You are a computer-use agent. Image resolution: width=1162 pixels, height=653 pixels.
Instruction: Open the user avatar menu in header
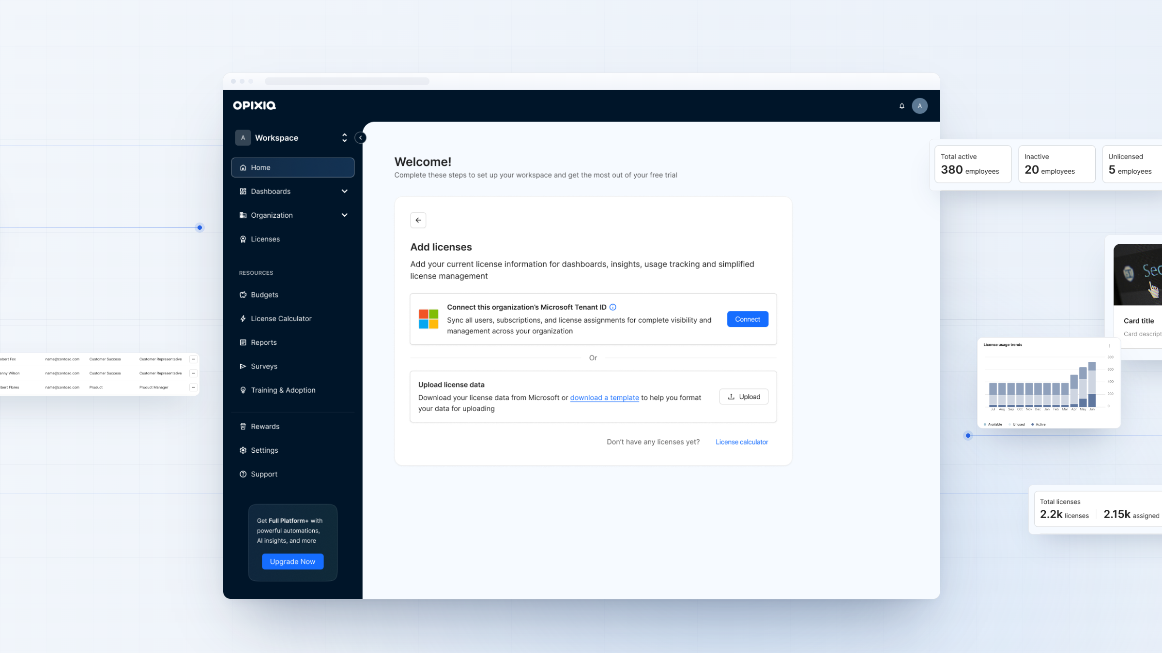pyautogui.click(x=919, y=106)
